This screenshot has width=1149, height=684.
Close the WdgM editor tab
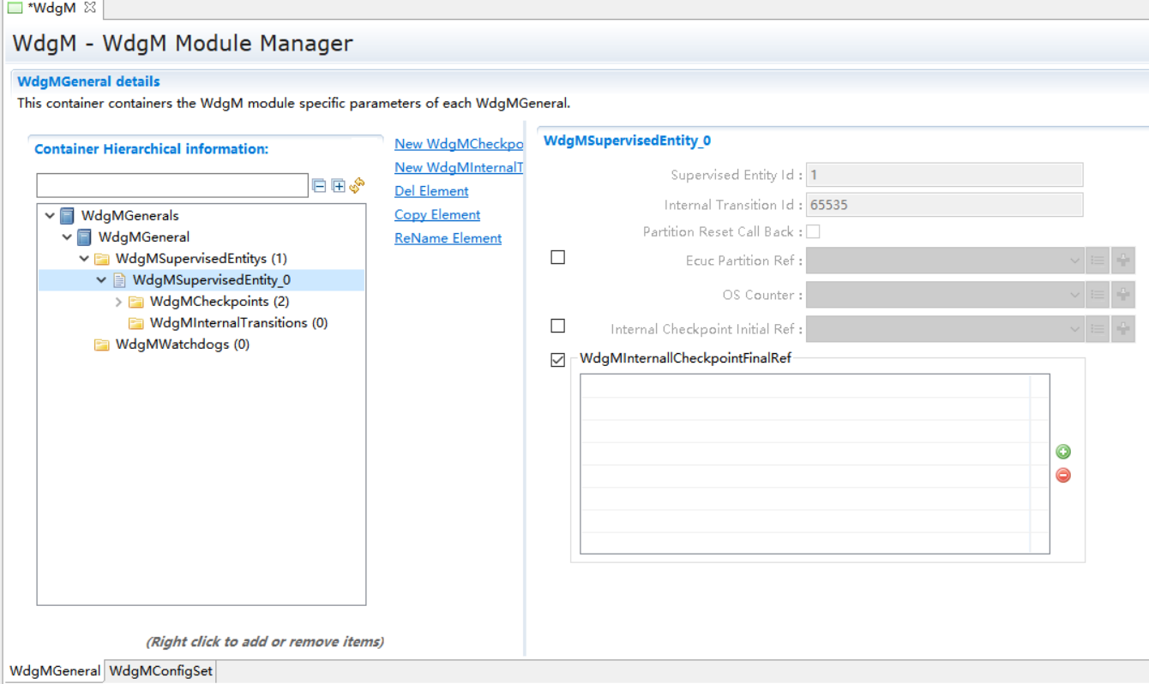click(90, 8)
